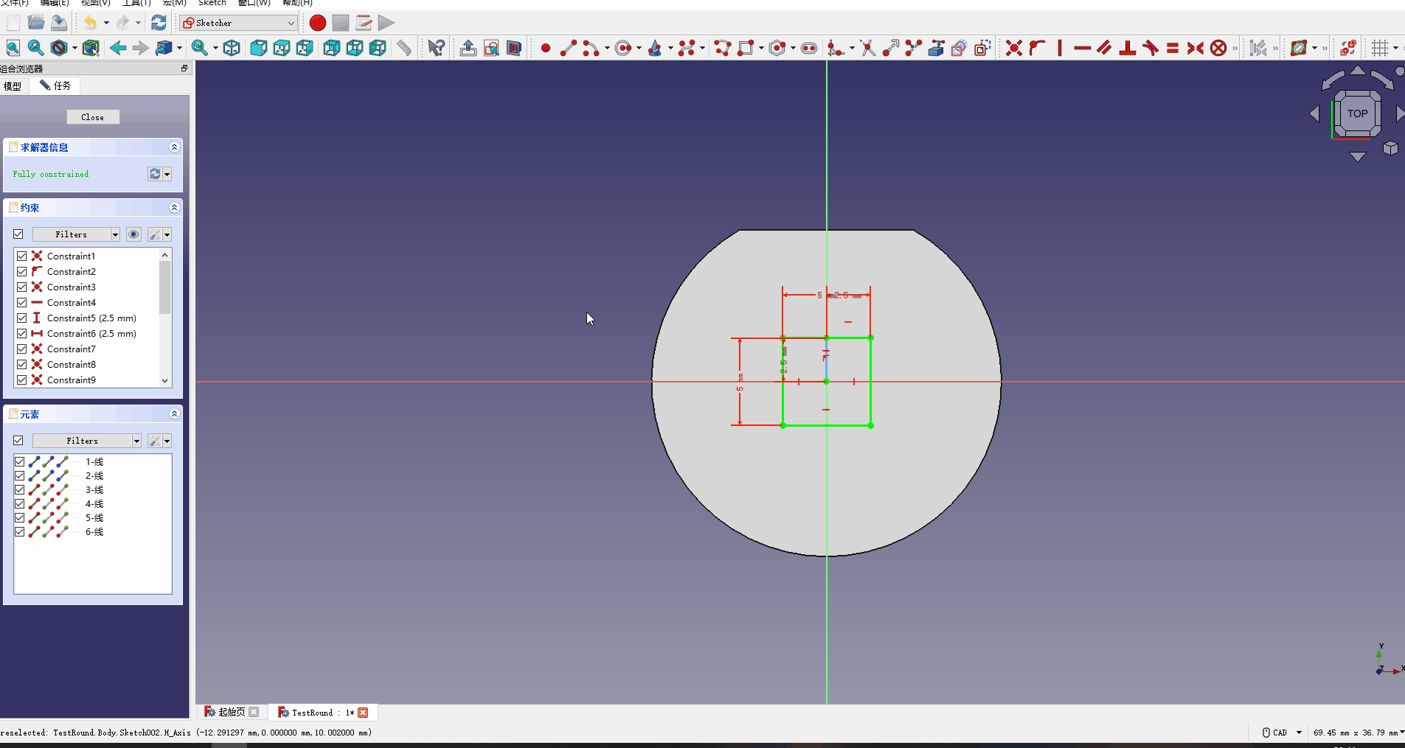Uncheck Constraint1 checkbox
1405x748 pixels.
(x=22, y=256)
